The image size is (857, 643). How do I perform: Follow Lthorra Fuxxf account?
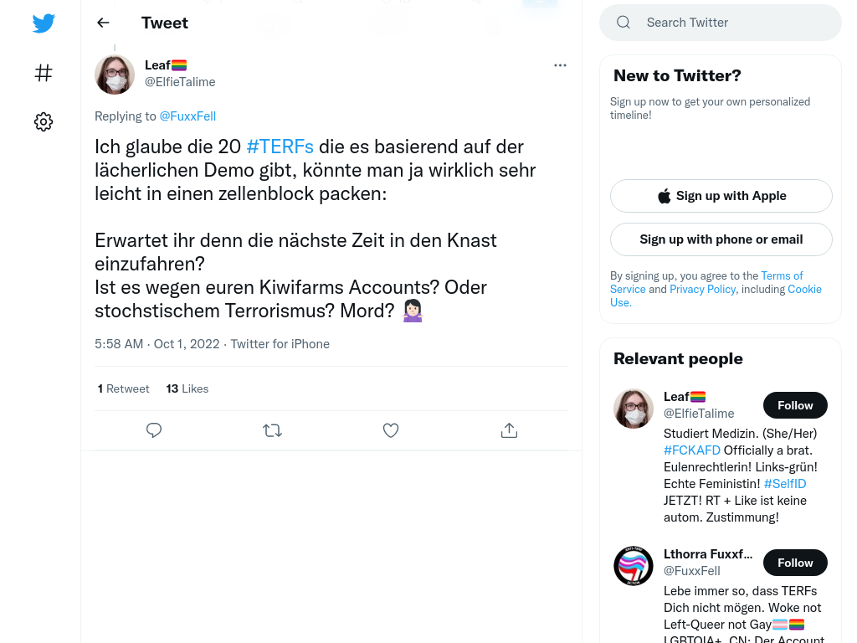coord(795,563)
